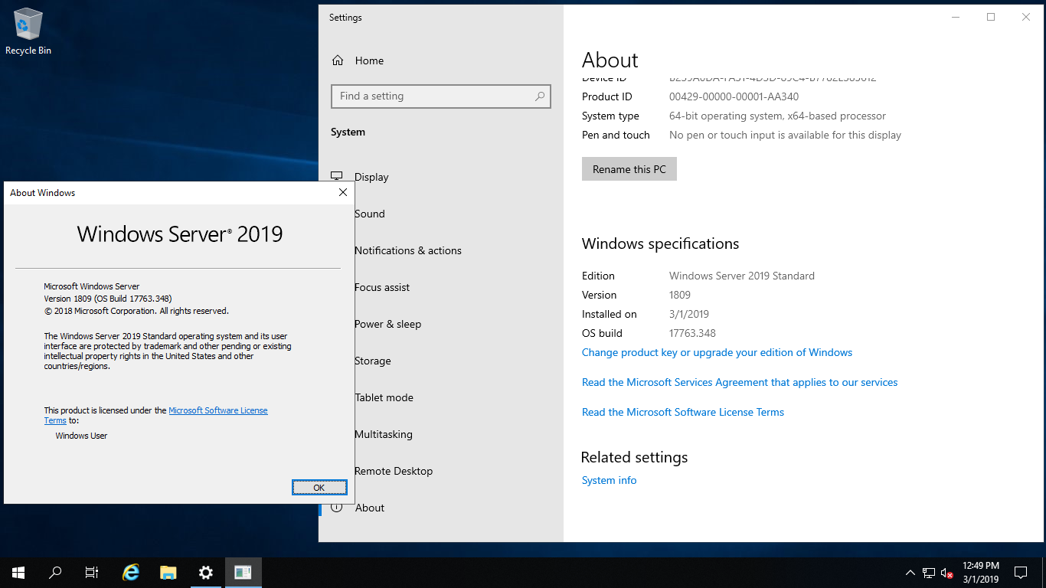The height and width of the screenshot is (588, 1046).
Task: Open the Recycle Bin desktop icon
Action: coord(28,32)
